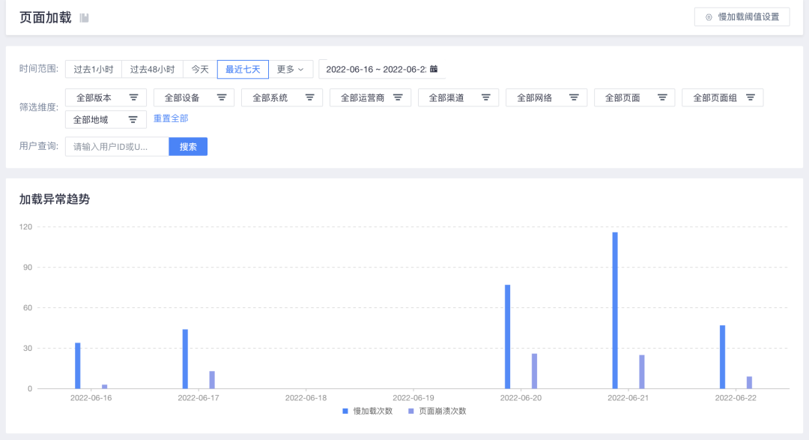Click filter icon in 全部运营商

click(x=399, y=97)
